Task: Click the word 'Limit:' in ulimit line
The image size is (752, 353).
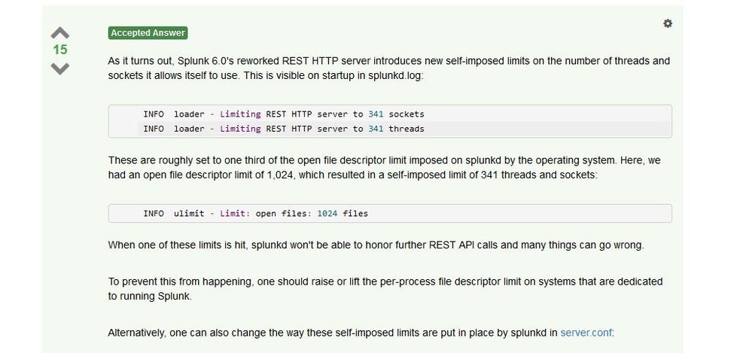Action: click(x=235, y=214)
